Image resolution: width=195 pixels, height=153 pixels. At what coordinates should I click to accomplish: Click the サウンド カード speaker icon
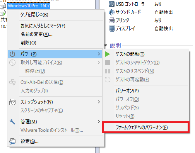pos(111,12)
